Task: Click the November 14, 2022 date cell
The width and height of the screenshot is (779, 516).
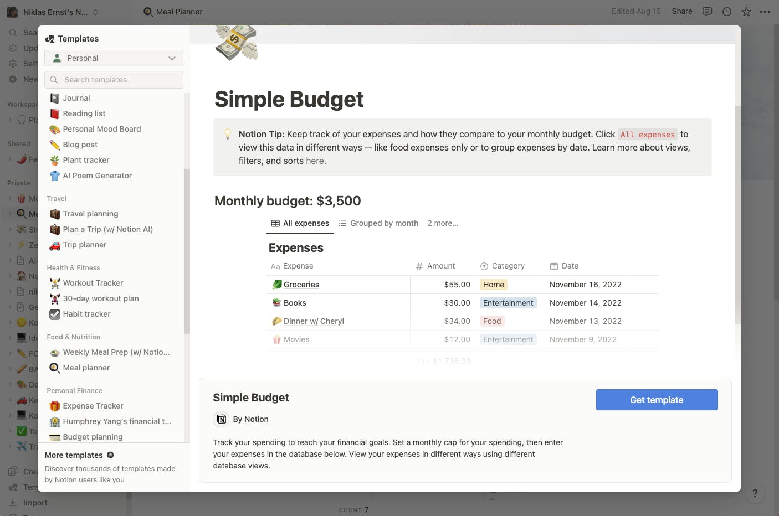Action: coord(586,303)
